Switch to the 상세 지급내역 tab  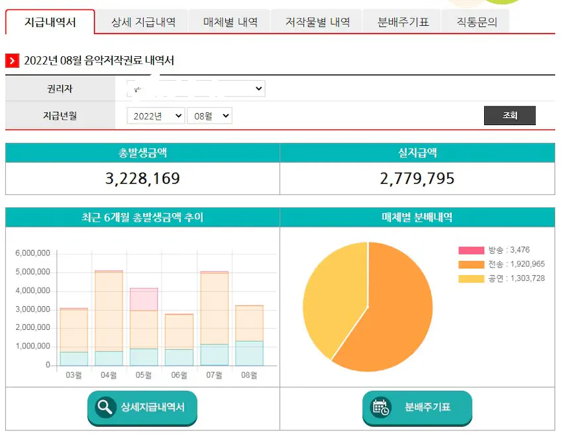click(x=143, y=21)
